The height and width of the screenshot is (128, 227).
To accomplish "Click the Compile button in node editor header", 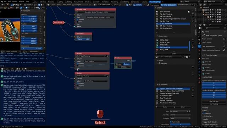I will (x=137, y=5).
